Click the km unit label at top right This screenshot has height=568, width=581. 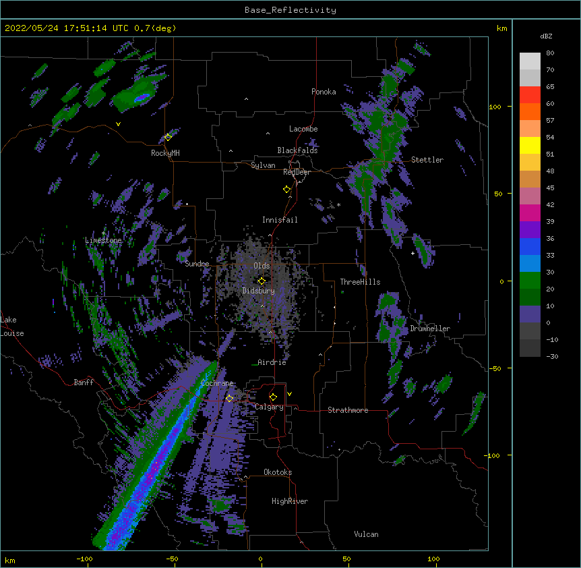point(501,28)
